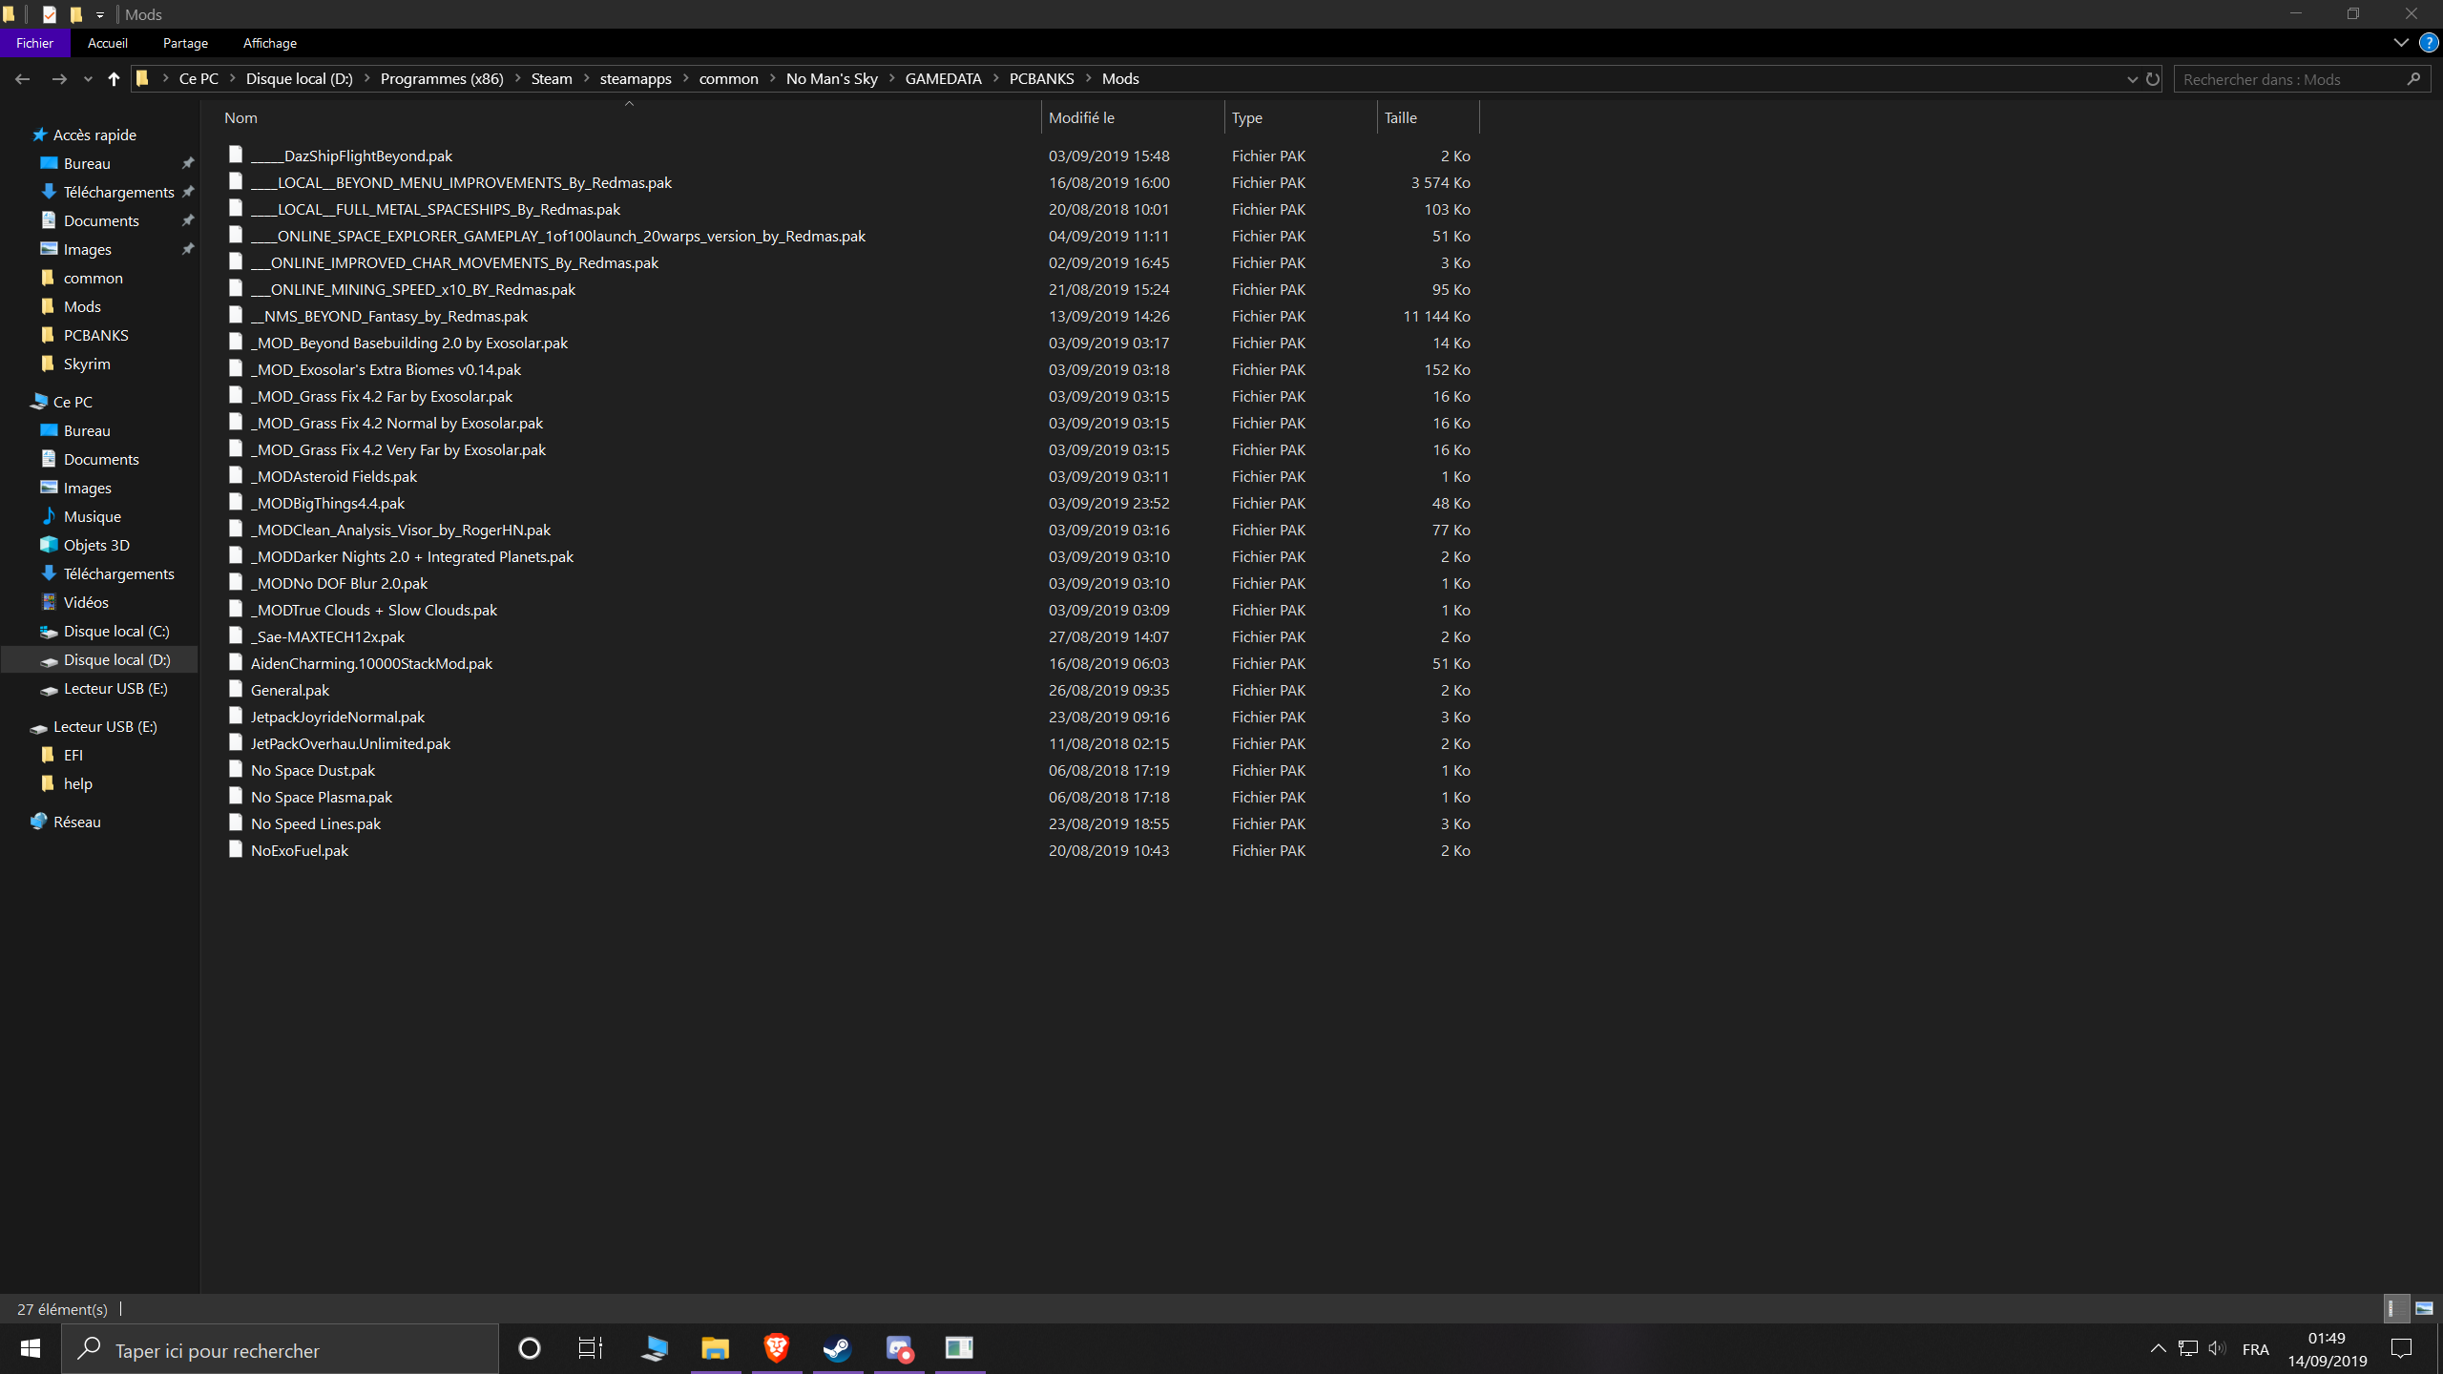This screenshot has width=2443, height=1374.
Task: Open Task View on taskbar
Action: click(x=591, y=1348)
